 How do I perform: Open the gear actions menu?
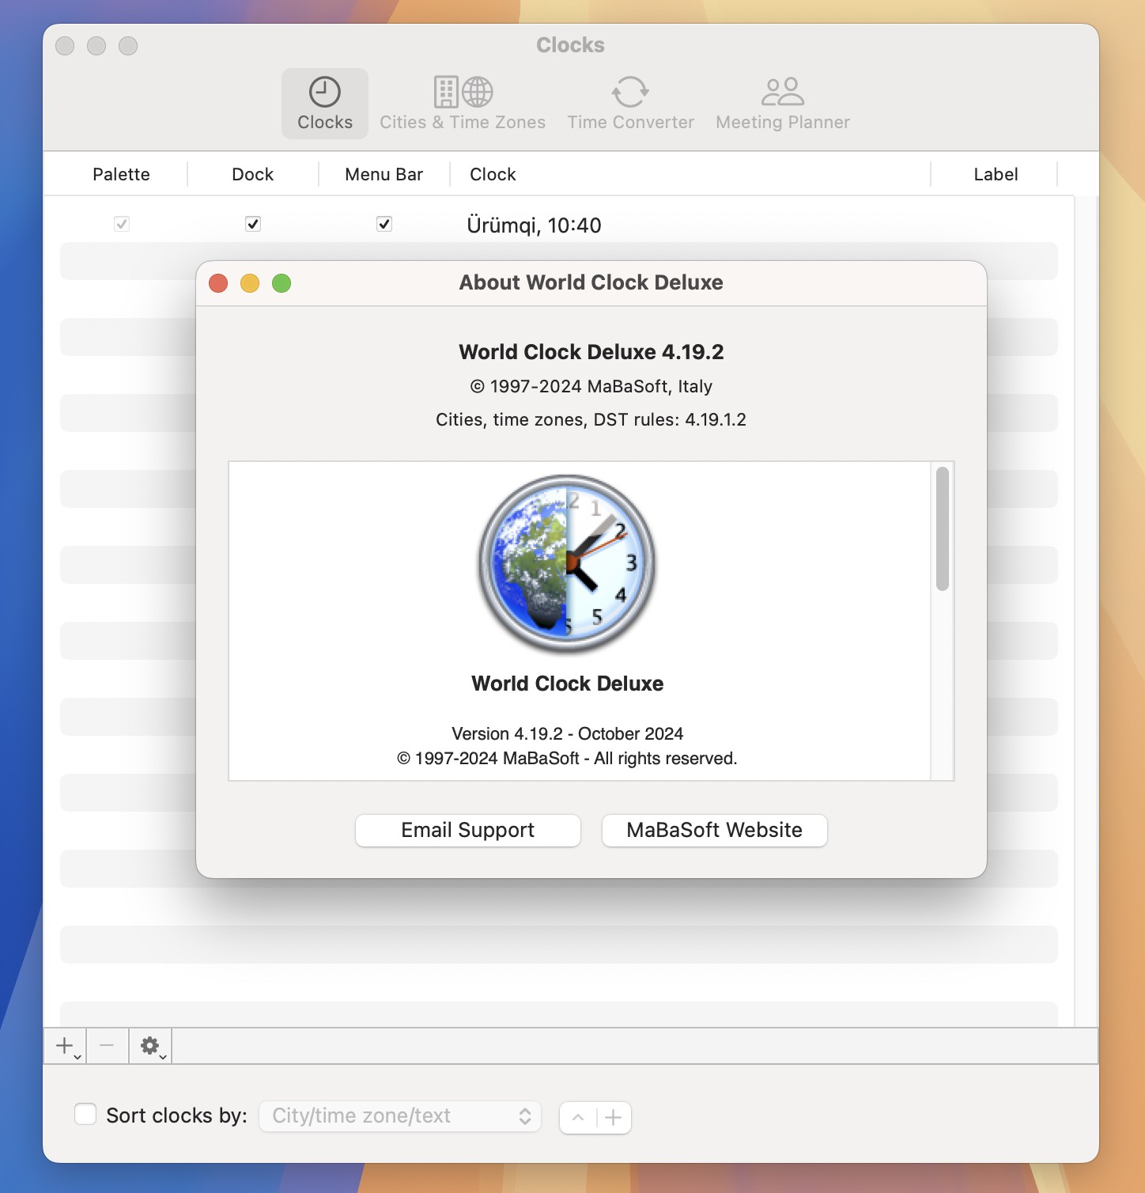coord(150,1046)
